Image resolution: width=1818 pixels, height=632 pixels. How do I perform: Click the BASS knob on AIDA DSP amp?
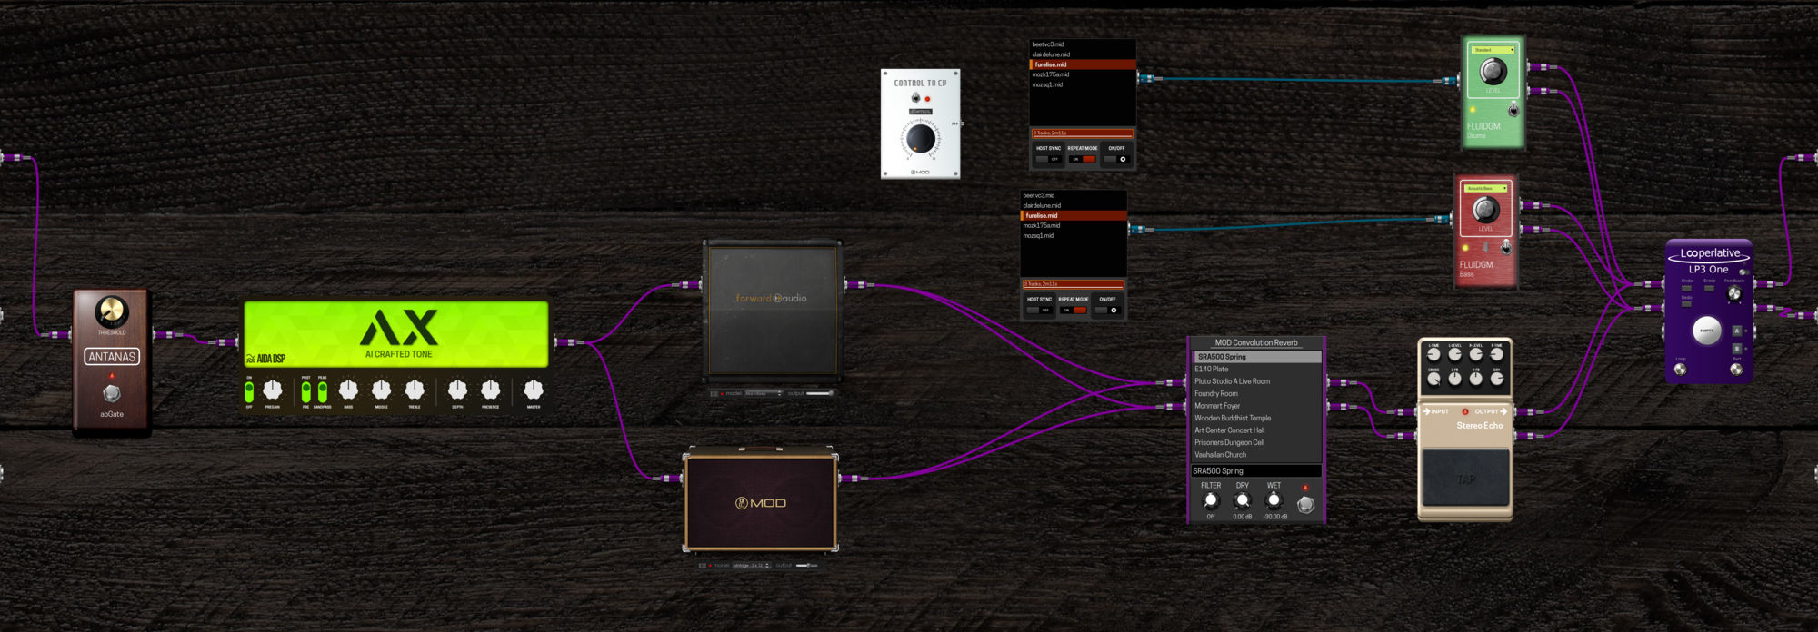(x=348, y=390)
